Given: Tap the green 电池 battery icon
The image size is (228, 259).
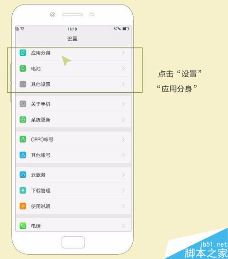Looking at the screenshot, I should 23,69.
